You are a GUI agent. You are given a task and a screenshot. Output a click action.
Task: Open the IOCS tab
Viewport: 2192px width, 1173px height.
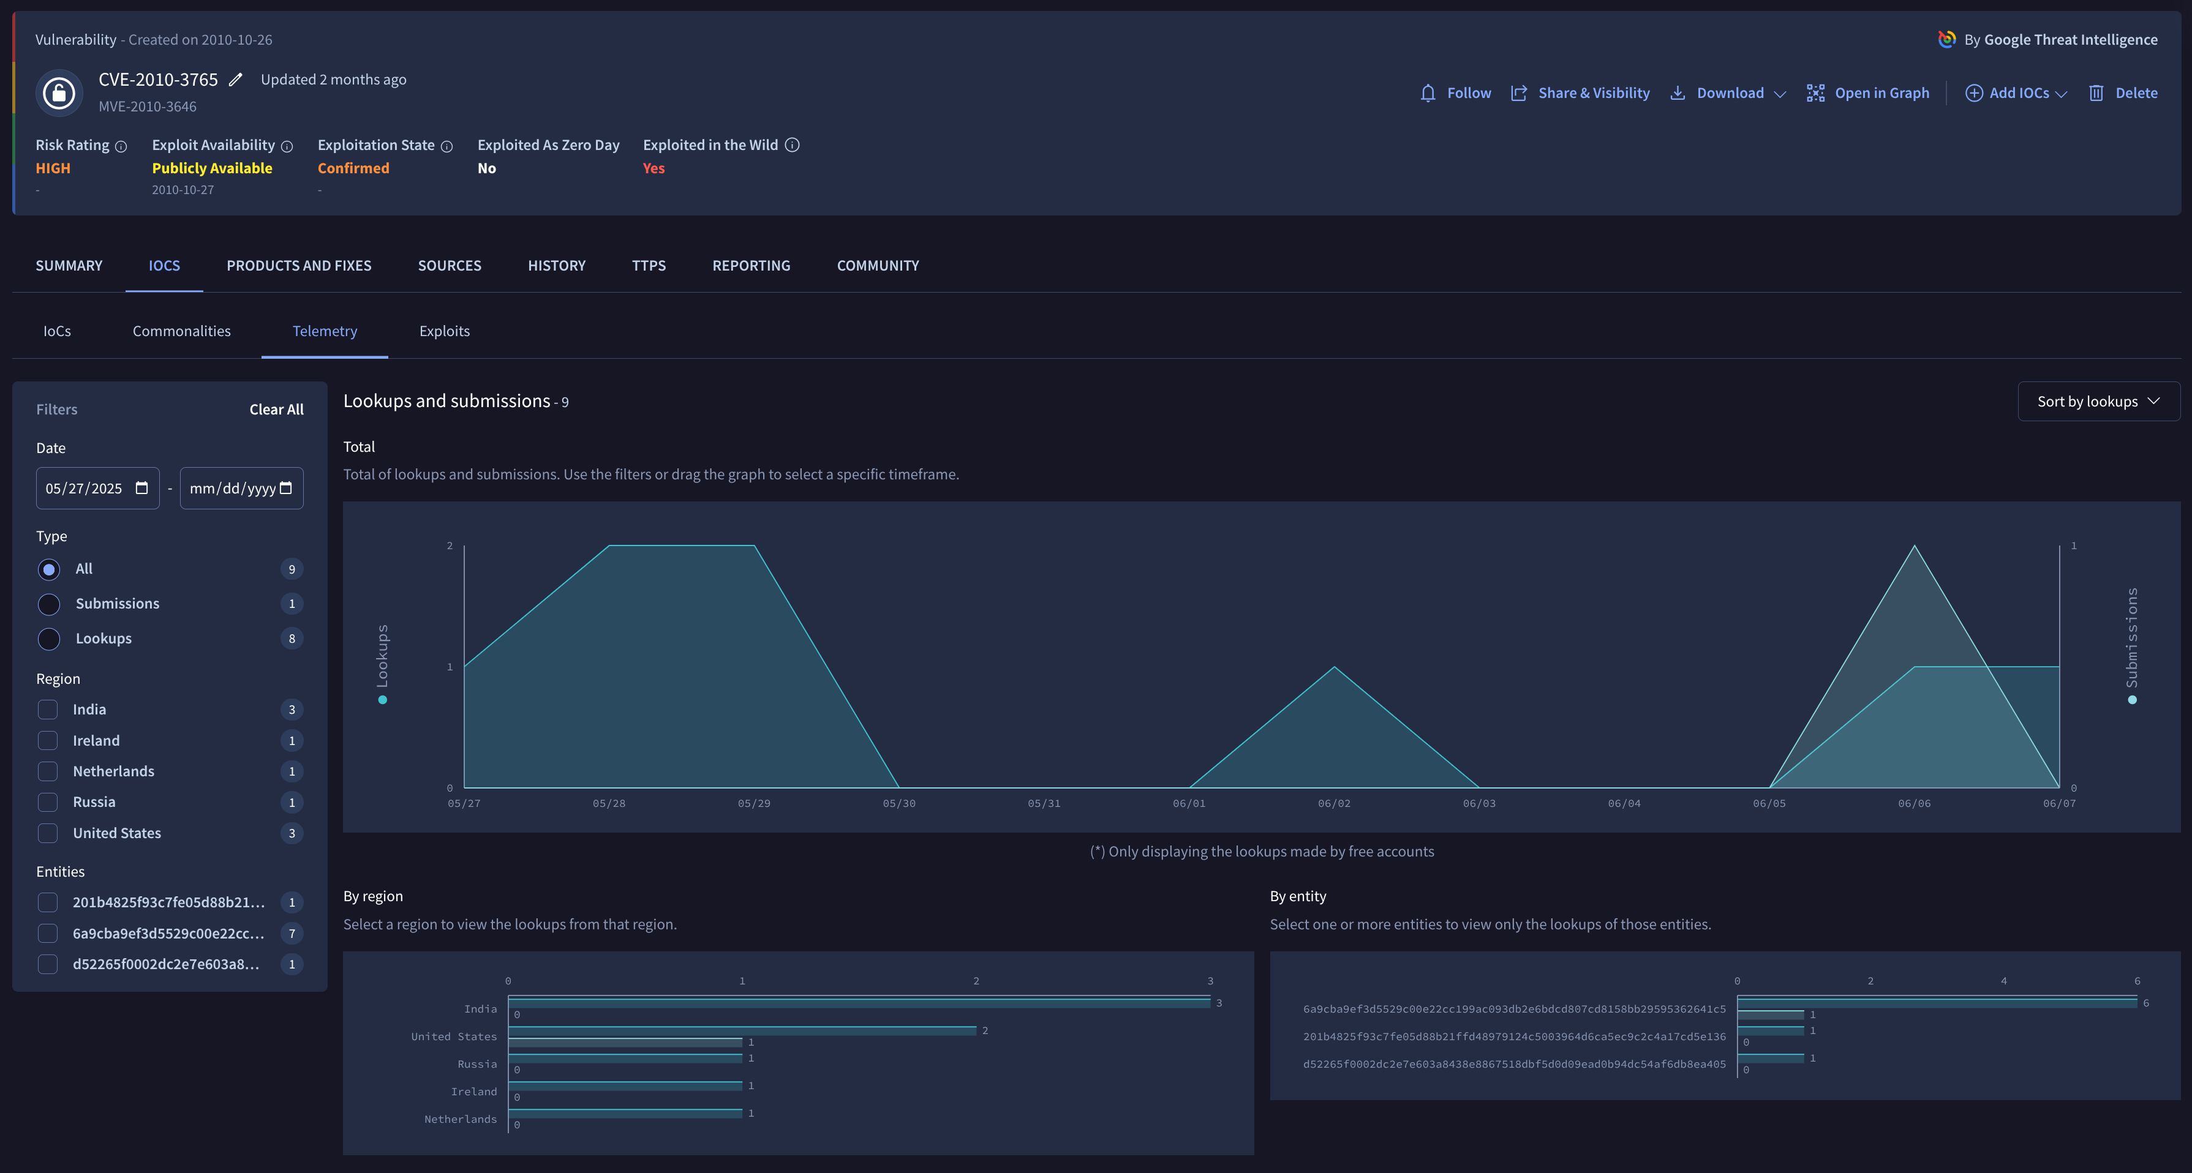pos(164,265)
